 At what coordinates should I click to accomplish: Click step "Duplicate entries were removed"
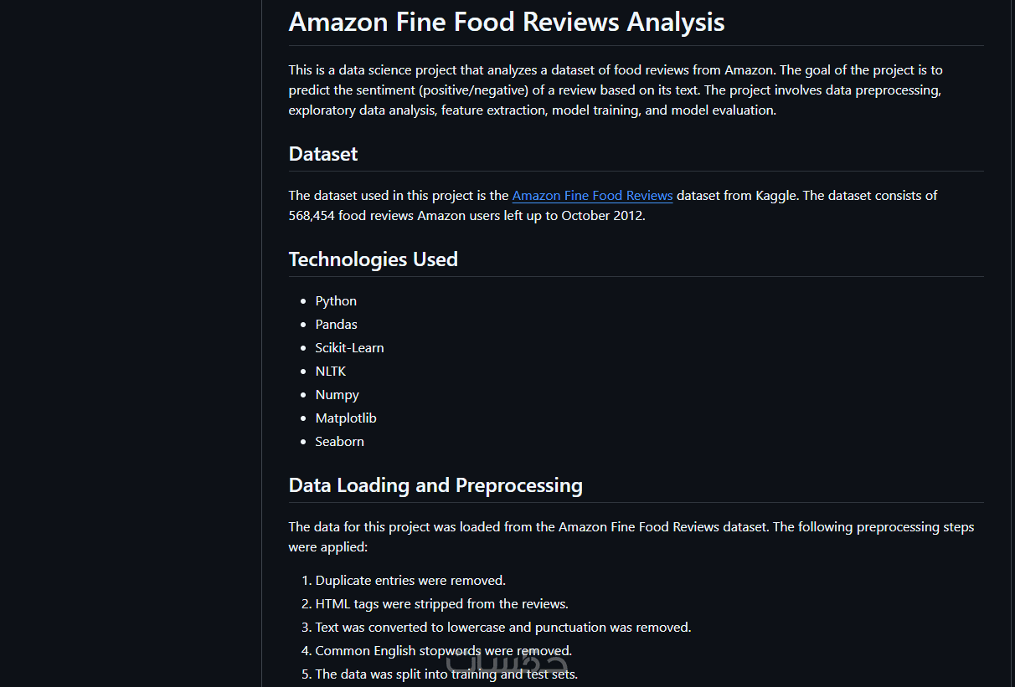point(410,581)
